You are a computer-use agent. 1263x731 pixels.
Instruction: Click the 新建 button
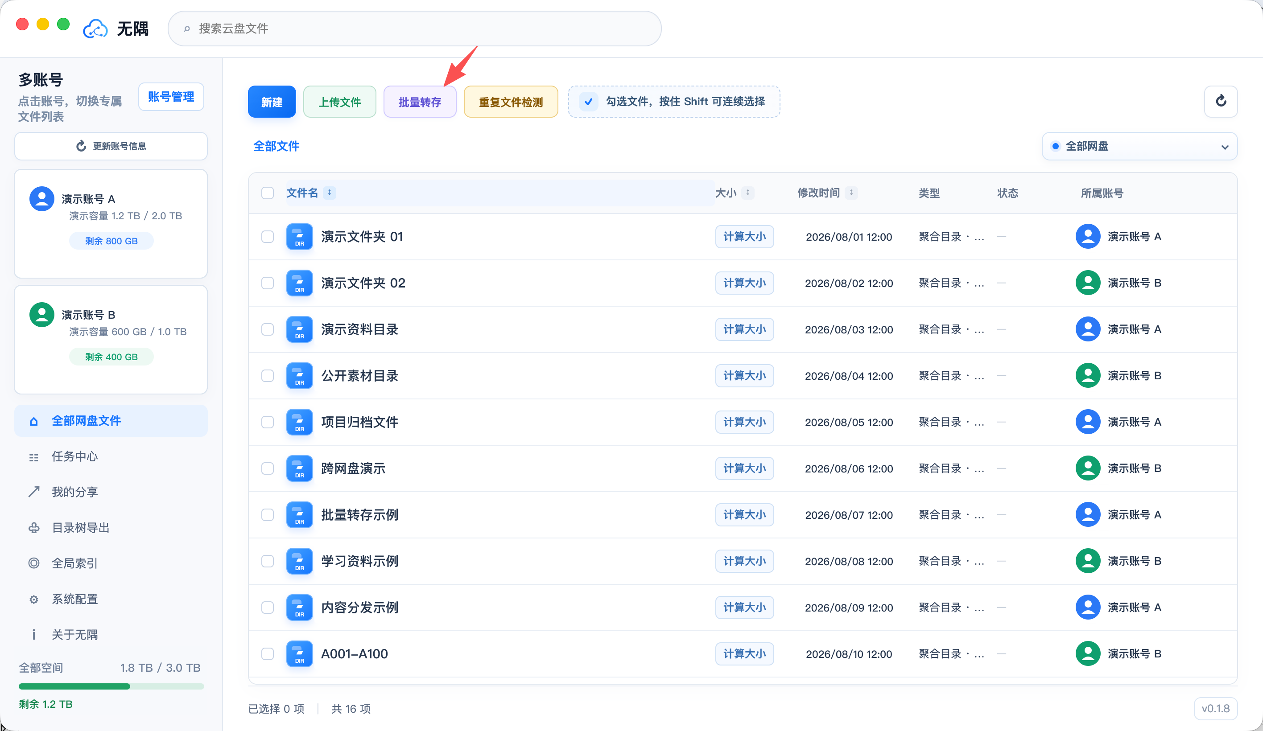coord(272,102)
